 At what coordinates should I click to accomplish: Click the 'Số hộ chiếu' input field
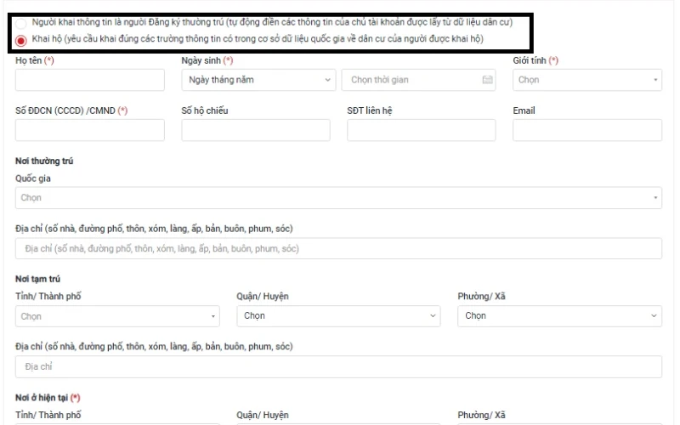[255, 130]
